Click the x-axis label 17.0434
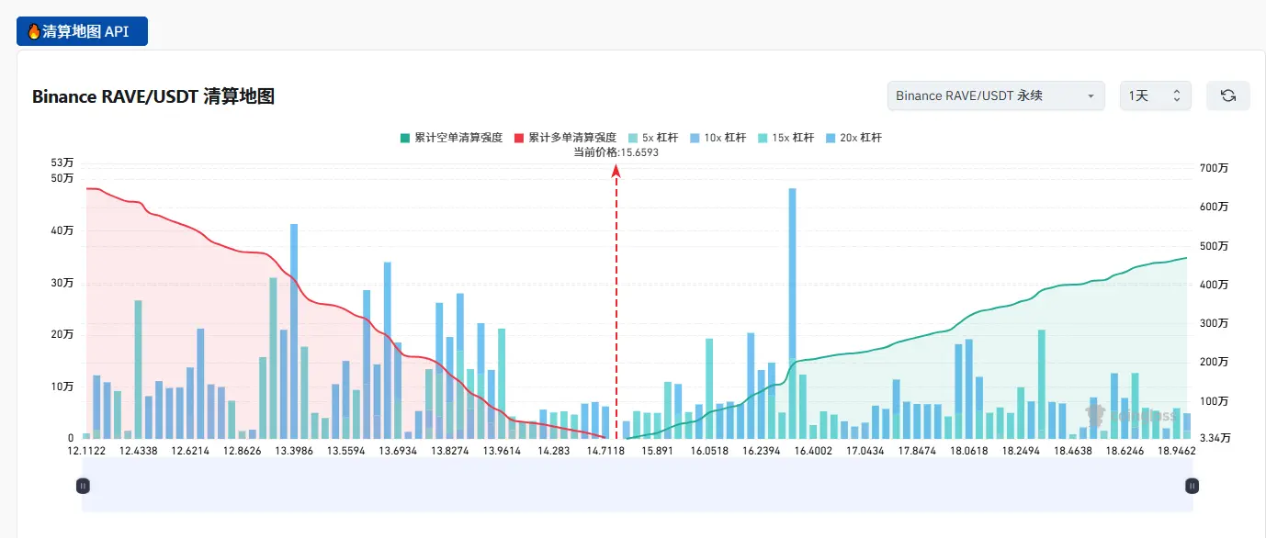1266x538 pixels. coord(865,451)
